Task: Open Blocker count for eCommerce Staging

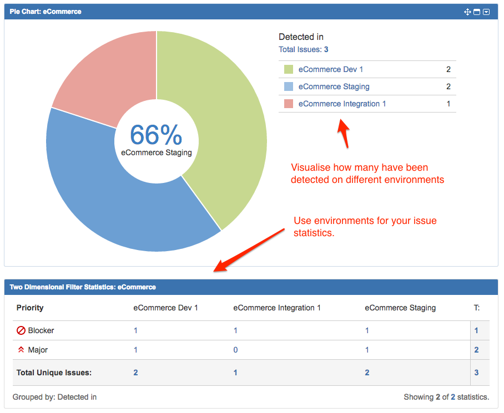Action: 367,330
